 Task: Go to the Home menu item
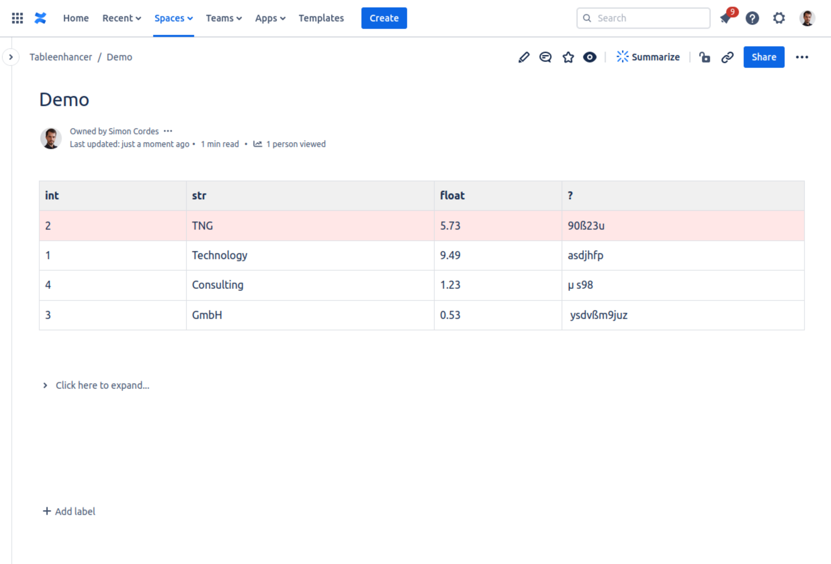coord(76,18)
